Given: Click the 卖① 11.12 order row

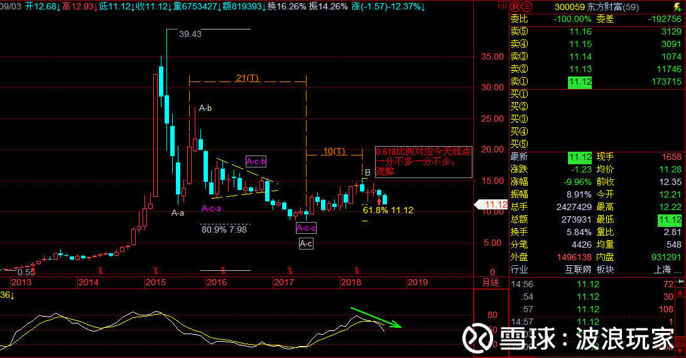Looking at the screenshot, I should tap(596, 82).
